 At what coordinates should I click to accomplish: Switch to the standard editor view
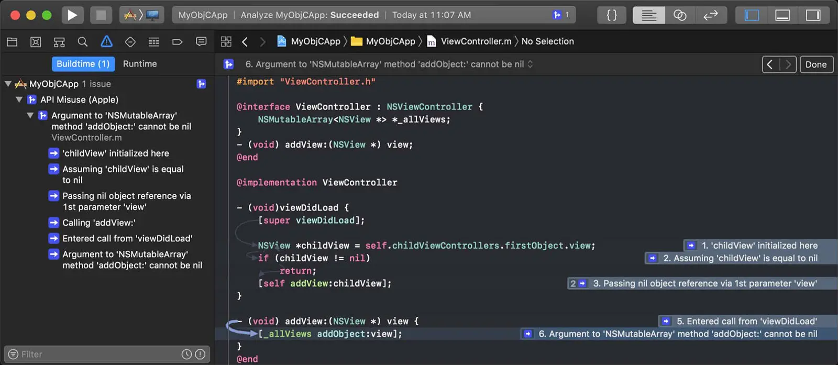tap(649, 15)
